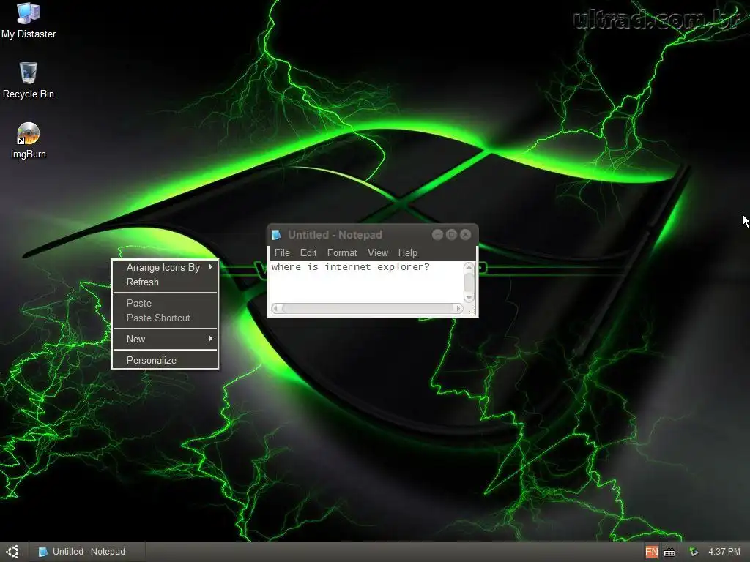Close the Notepad window
Image resolution: width=750 pixels, height=562 pixels.
pos(465,235)
